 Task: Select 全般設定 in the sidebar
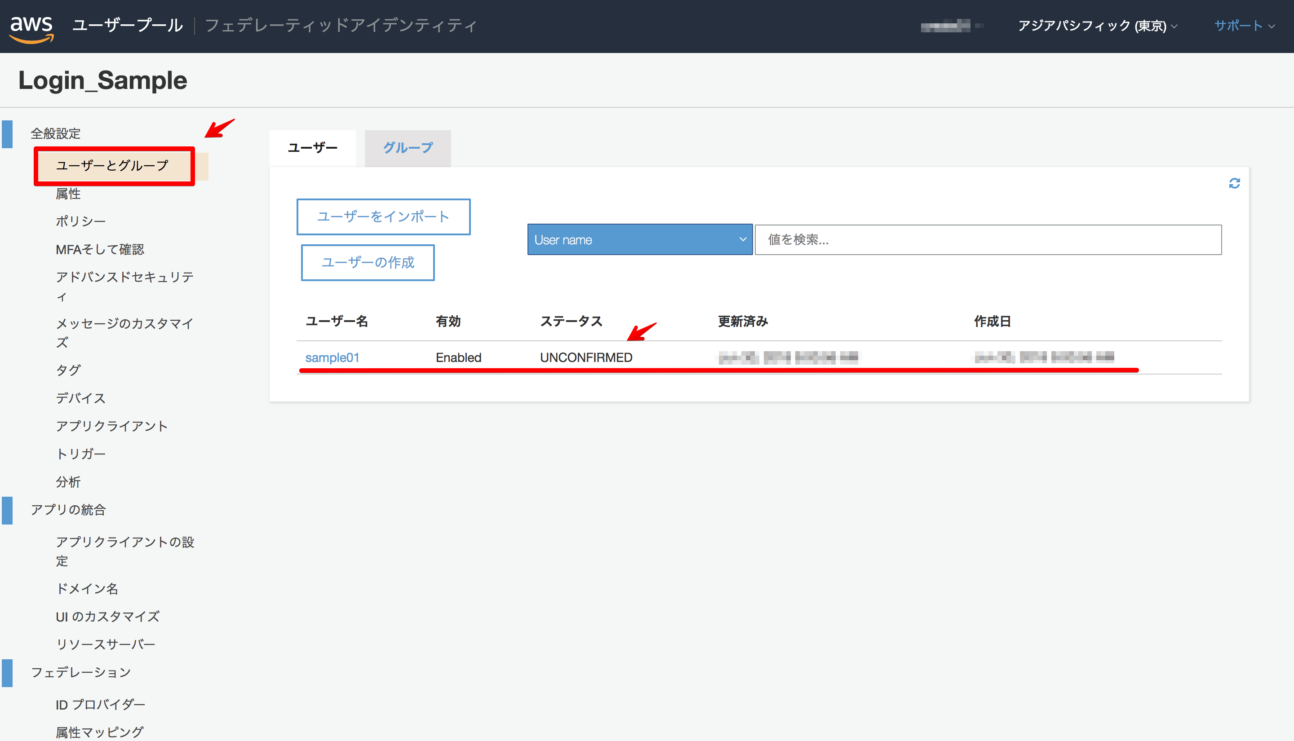click(55, 133)
